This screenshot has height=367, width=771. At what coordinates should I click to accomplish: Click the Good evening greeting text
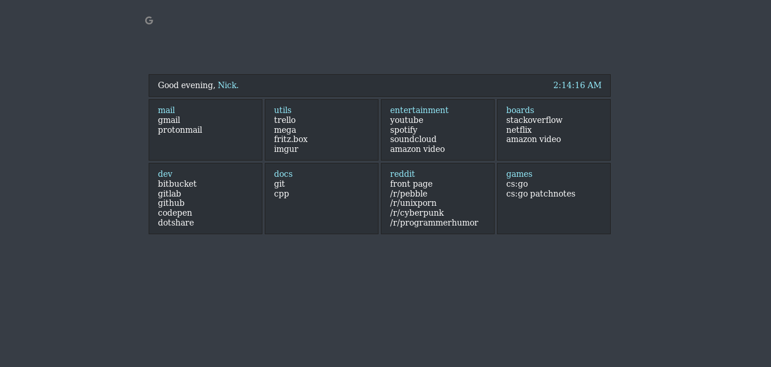click(x=186, y=85)
